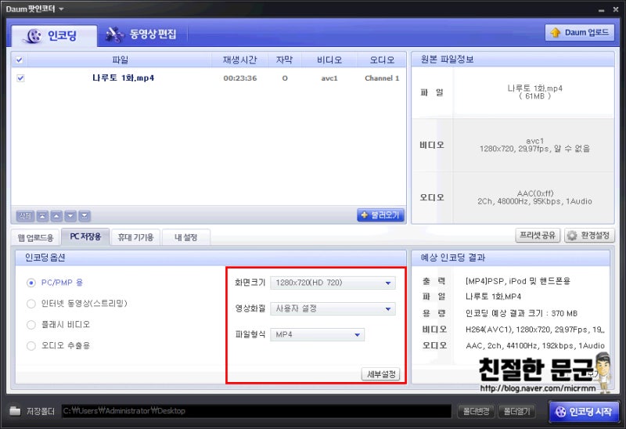Viewport: 626px width, 429px height.
Task: Select 인터넷 동영상(스트리밍) radio option
Action: click(x=31, y=304)
